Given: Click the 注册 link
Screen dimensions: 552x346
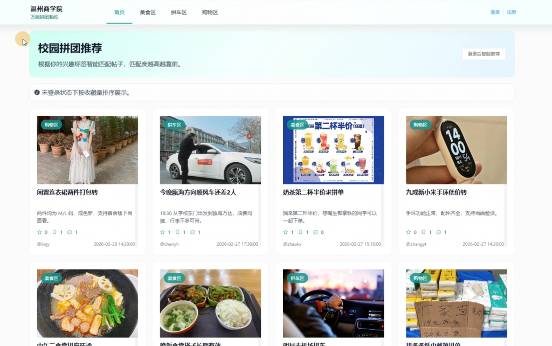Looking at the screenshot, I should (511, 12).
